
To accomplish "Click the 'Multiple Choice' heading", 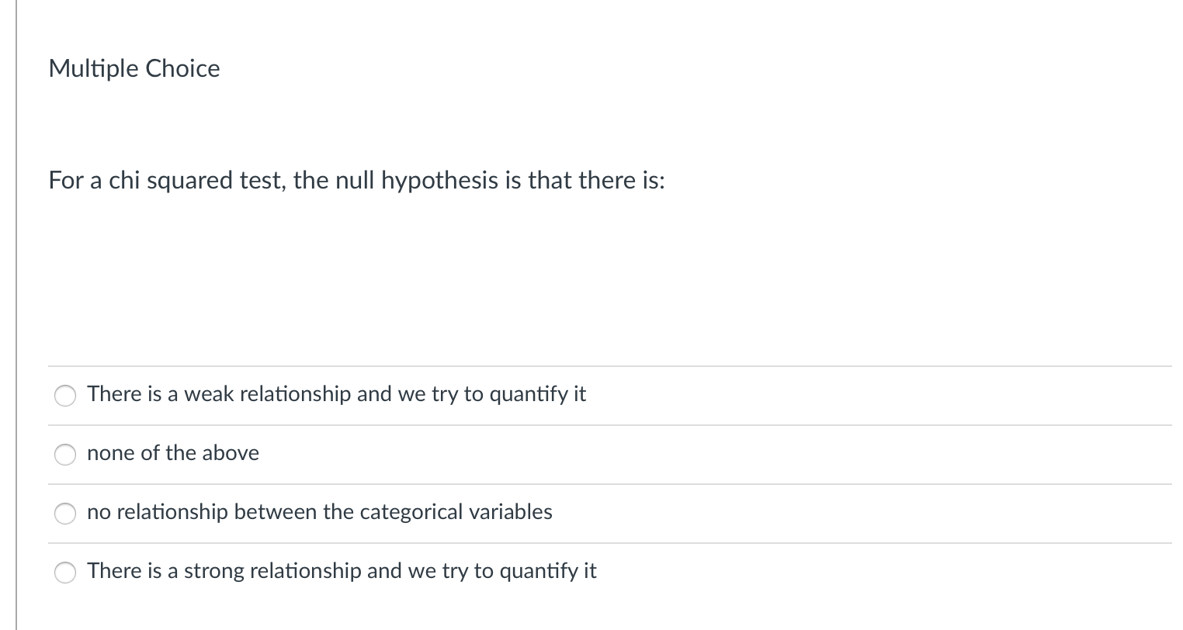I will point(134,68).
